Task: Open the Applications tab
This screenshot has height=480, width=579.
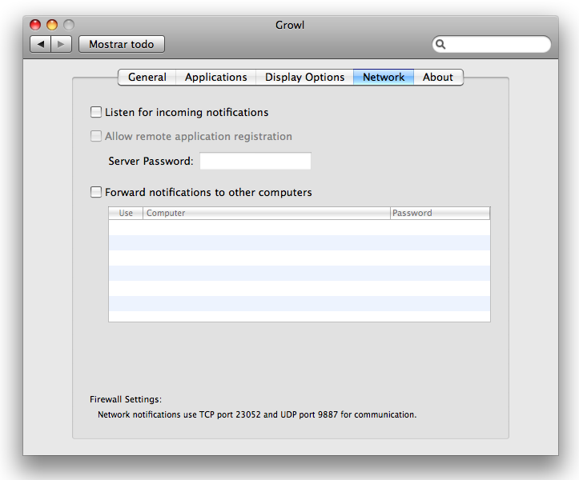Action: (216, 77)
